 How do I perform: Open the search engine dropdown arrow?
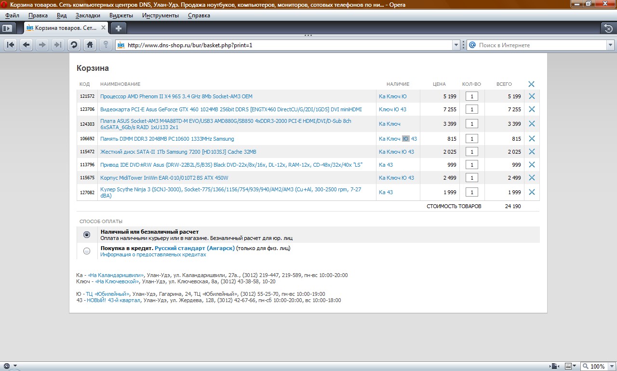[609, 45]
